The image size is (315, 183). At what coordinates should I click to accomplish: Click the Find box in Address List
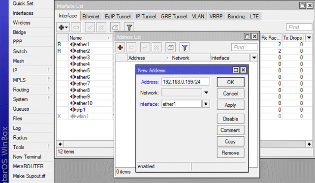coord(244,47)
